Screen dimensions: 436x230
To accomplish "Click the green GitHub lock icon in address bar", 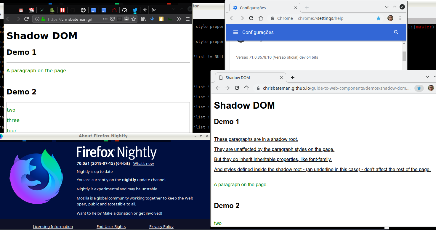I will tap(43, 19).
